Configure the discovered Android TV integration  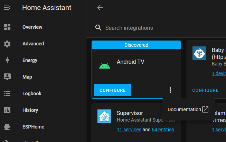click(x=113, y=90)
